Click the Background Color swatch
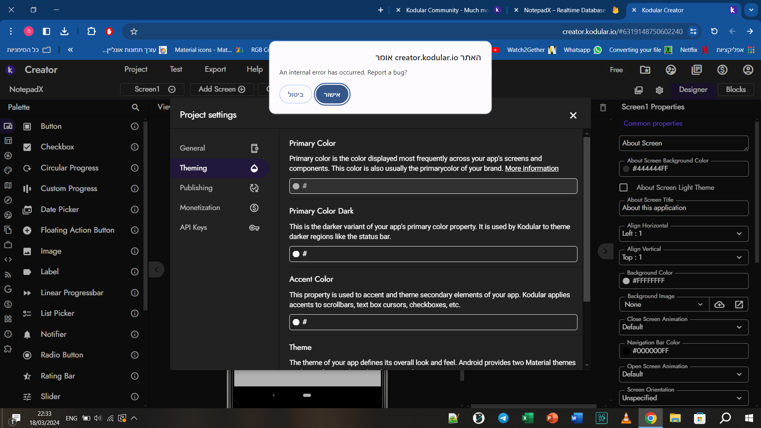Image resolution: width=761 pixels, height=428 pixels. tap(626, 281)
